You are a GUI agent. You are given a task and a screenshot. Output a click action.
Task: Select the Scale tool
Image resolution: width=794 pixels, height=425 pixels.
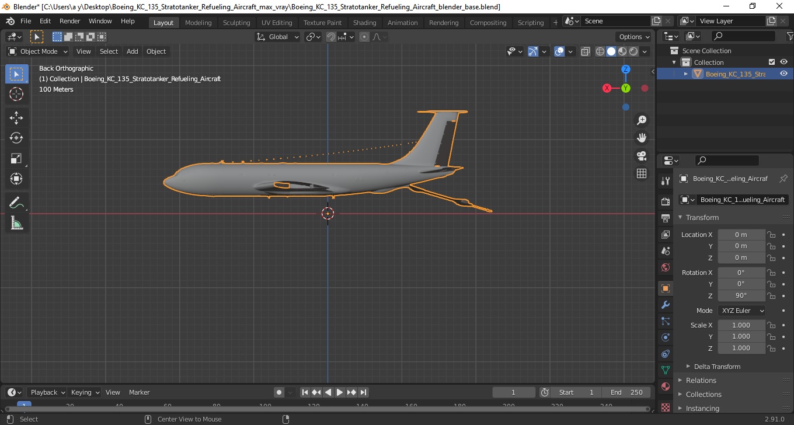[16, 158]
